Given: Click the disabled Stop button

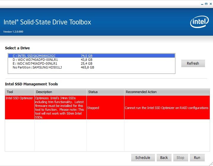Looking at the screenshot, I should click(x=180, y=158).
